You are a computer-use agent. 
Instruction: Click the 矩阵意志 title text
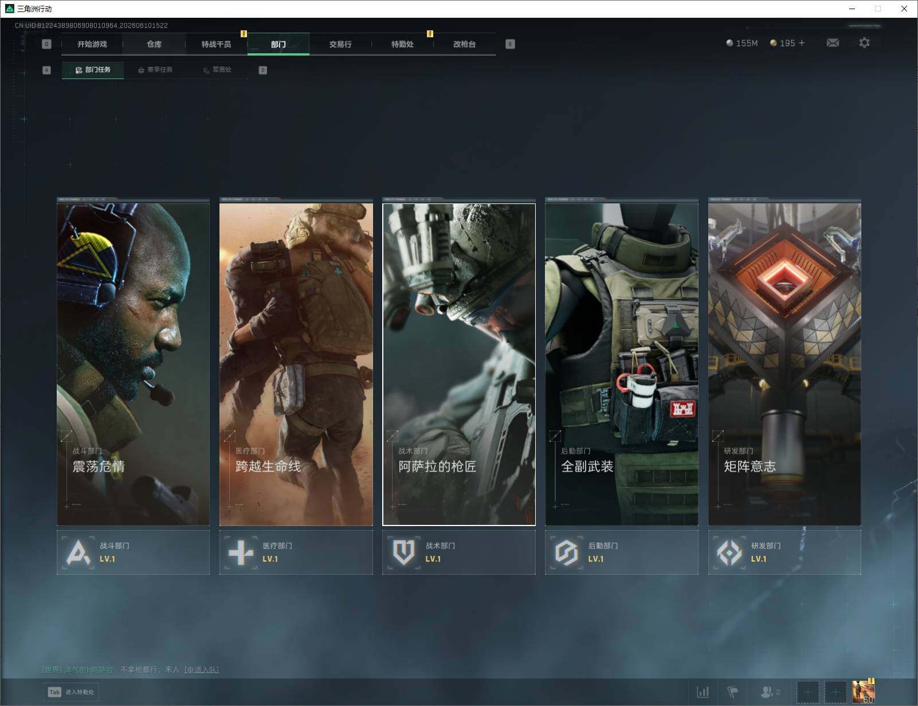750,466
